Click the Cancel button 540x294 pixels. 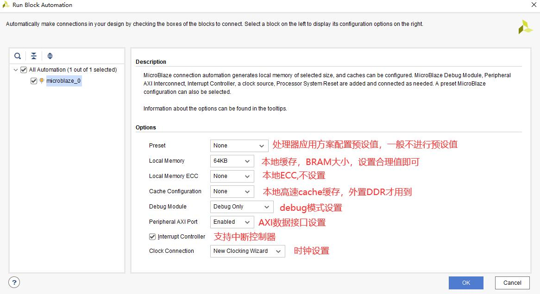[x=512, y=282]
